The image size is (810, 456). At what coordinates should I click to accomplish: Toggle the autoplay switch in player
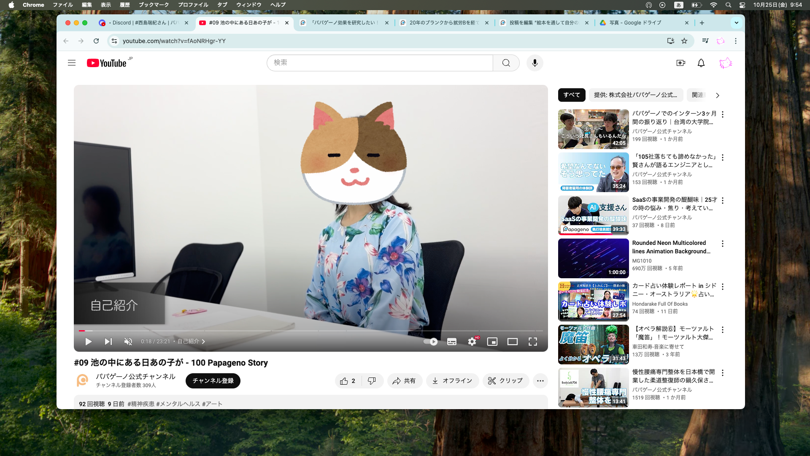[x=431, y=342]
